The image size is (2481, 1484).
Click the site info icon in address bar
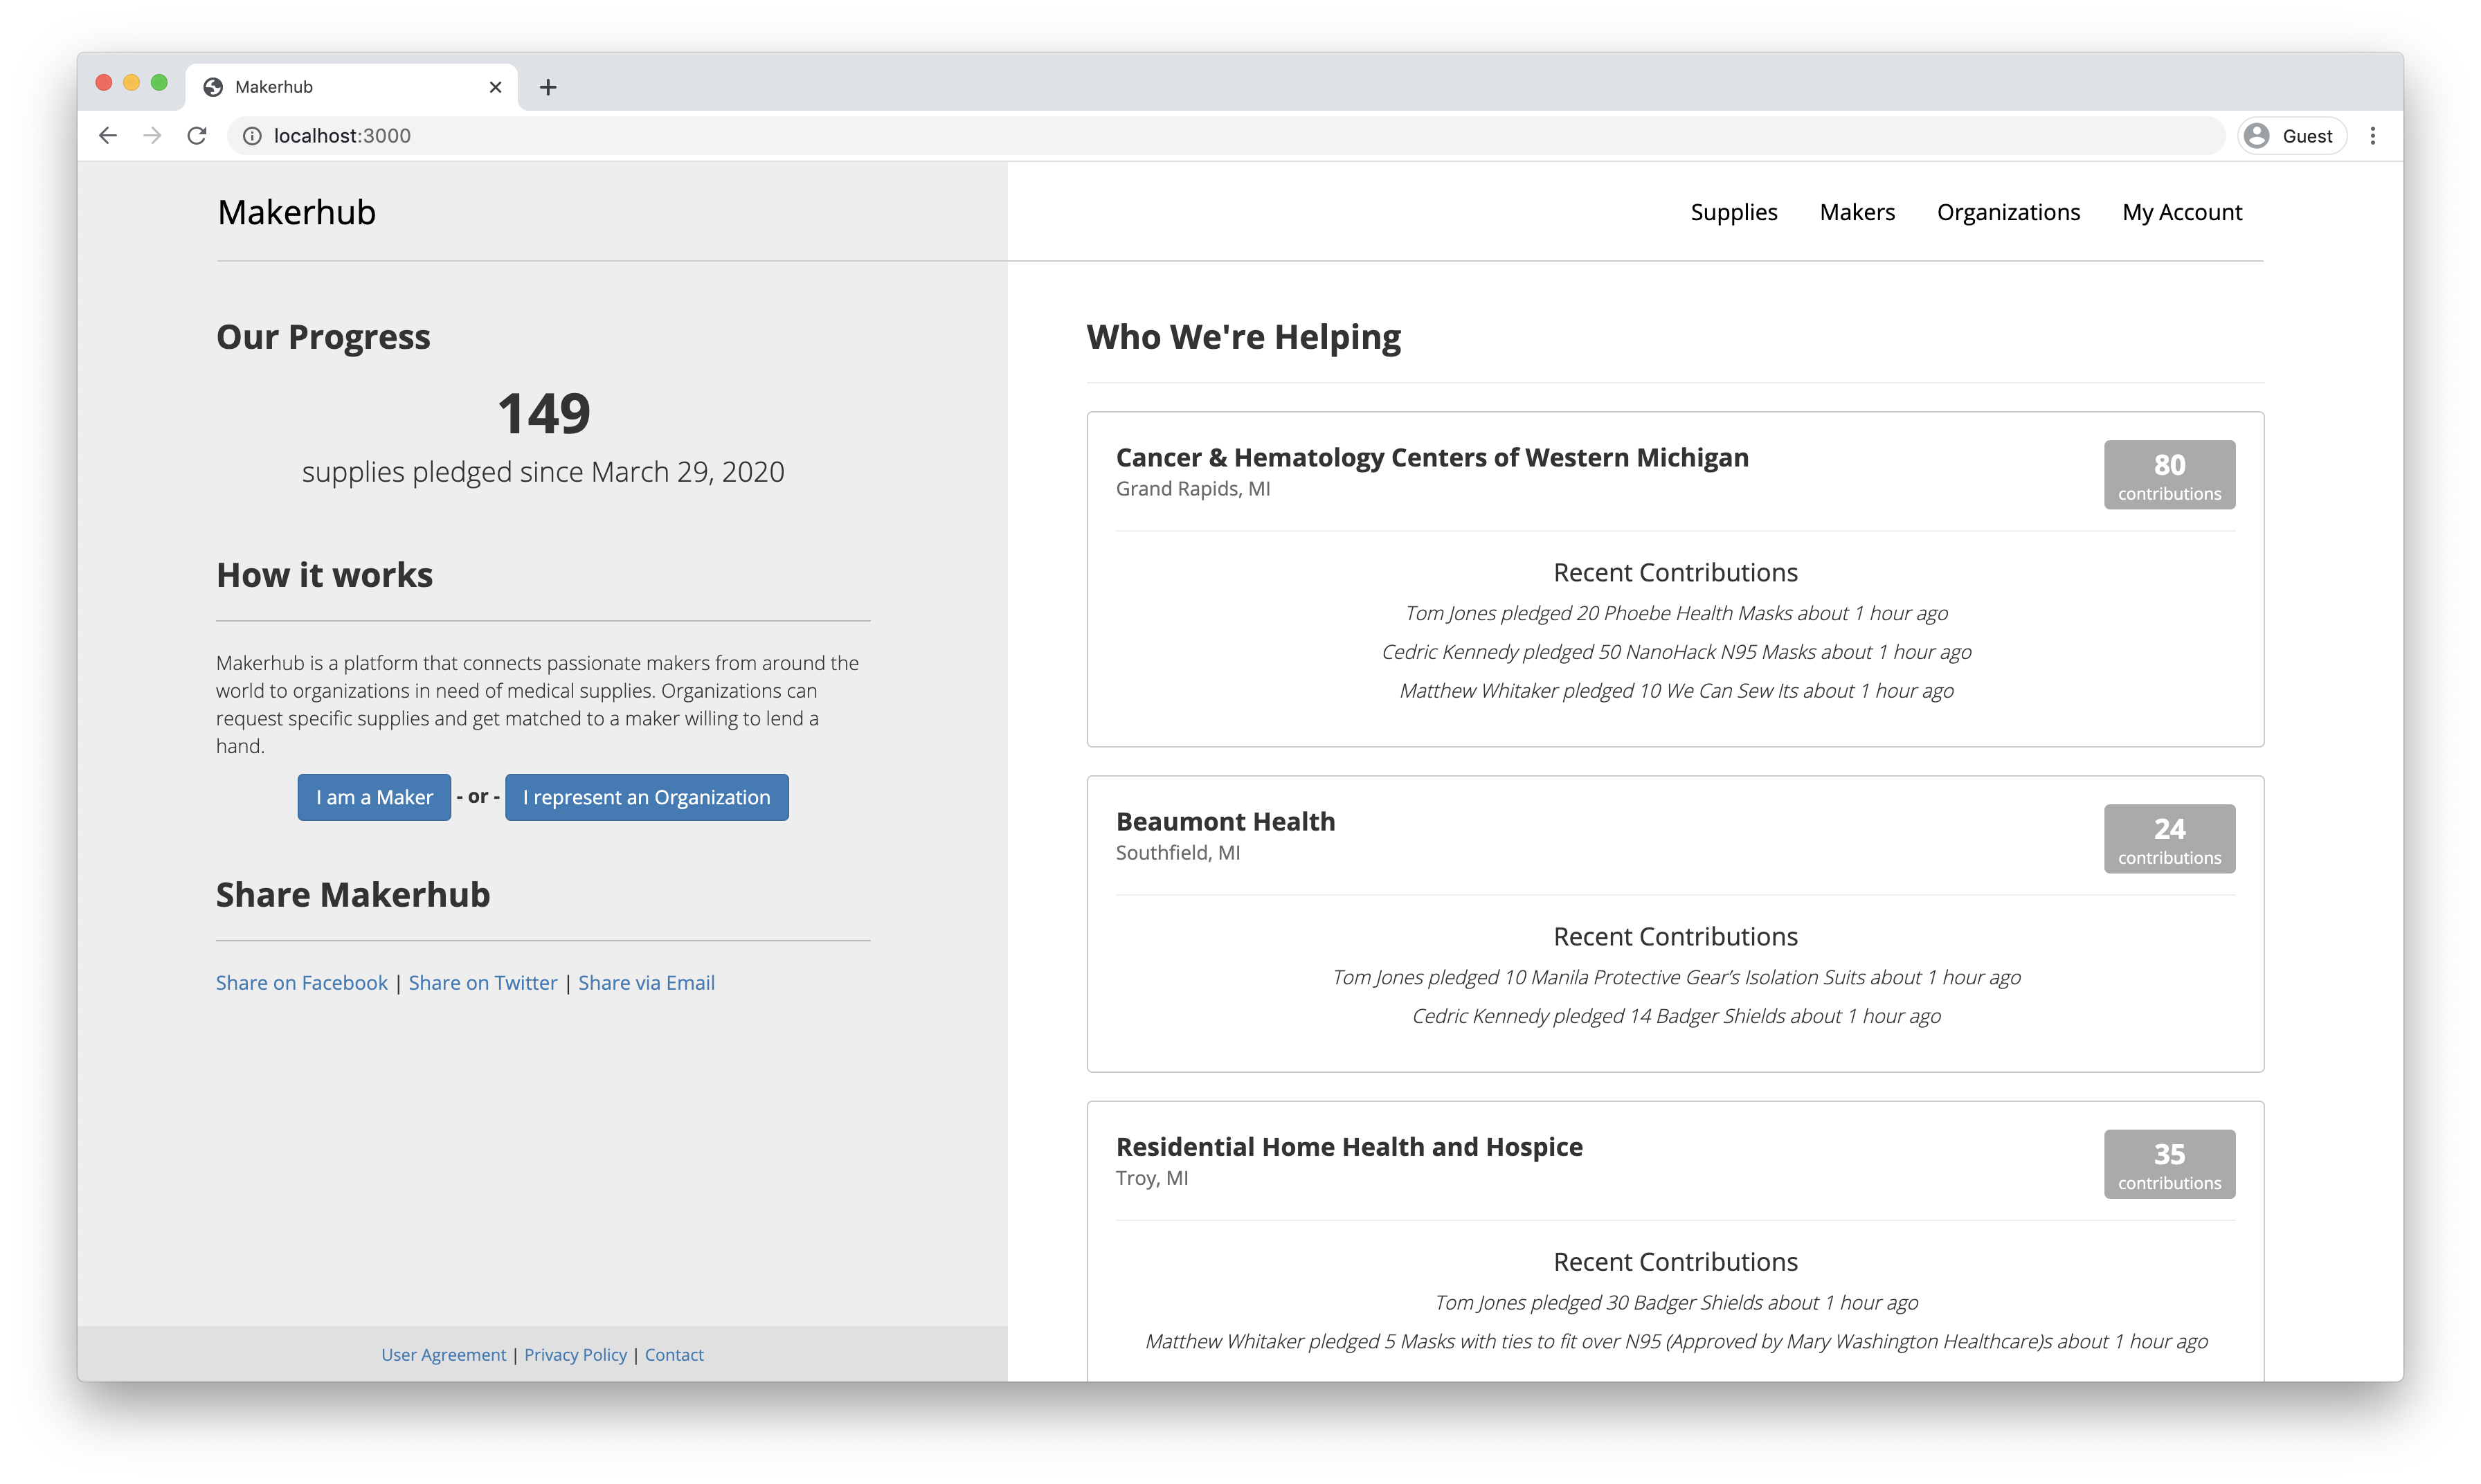[x=252, y=136]
